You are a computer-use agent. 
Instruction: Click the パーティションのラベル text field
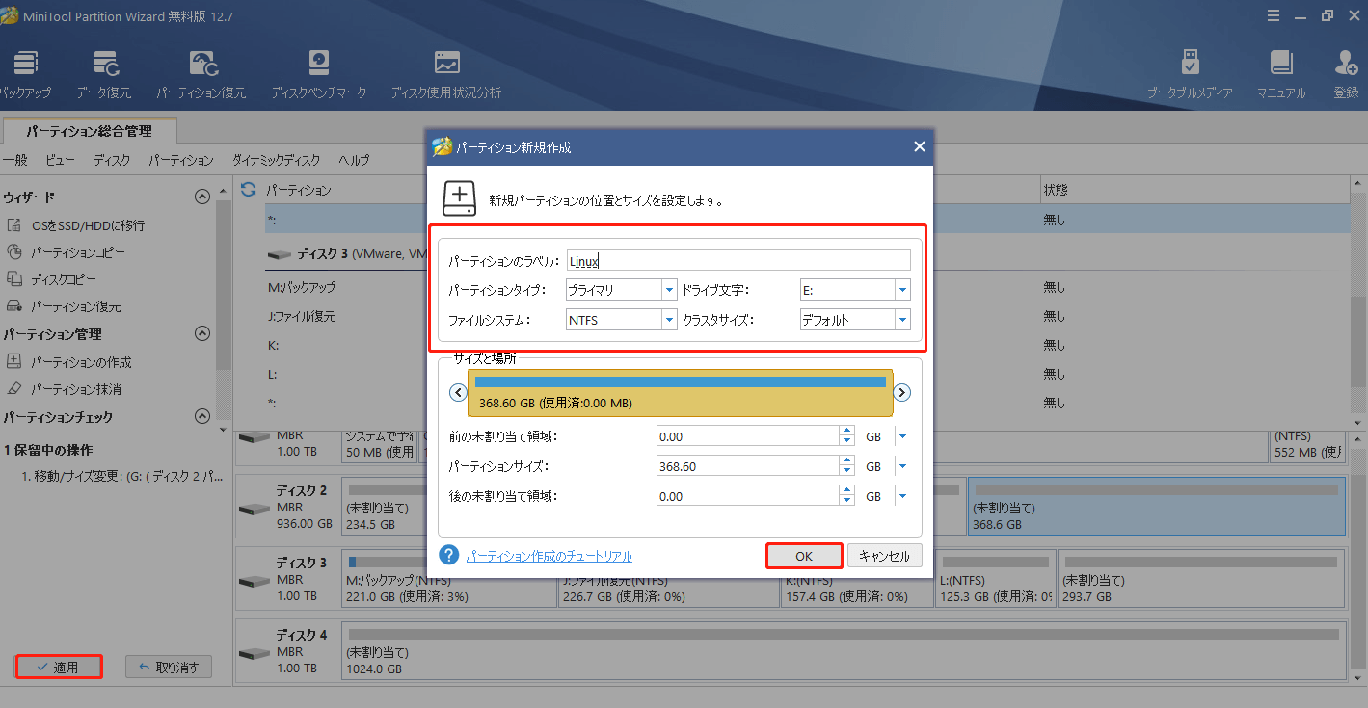738,260
